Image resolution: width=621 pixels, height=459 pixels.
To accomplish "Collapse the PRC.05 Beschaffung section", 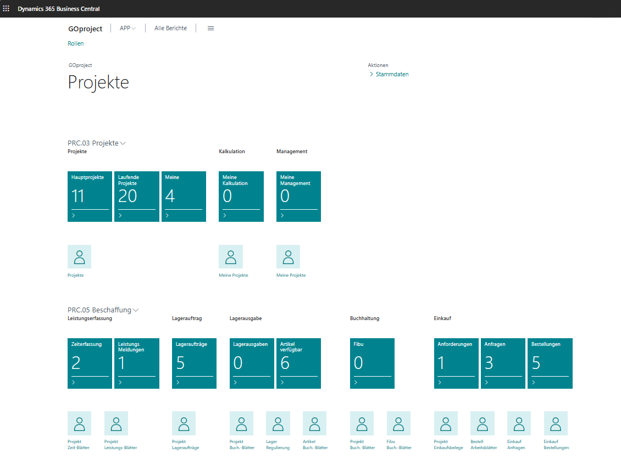I will click(103, 310).
